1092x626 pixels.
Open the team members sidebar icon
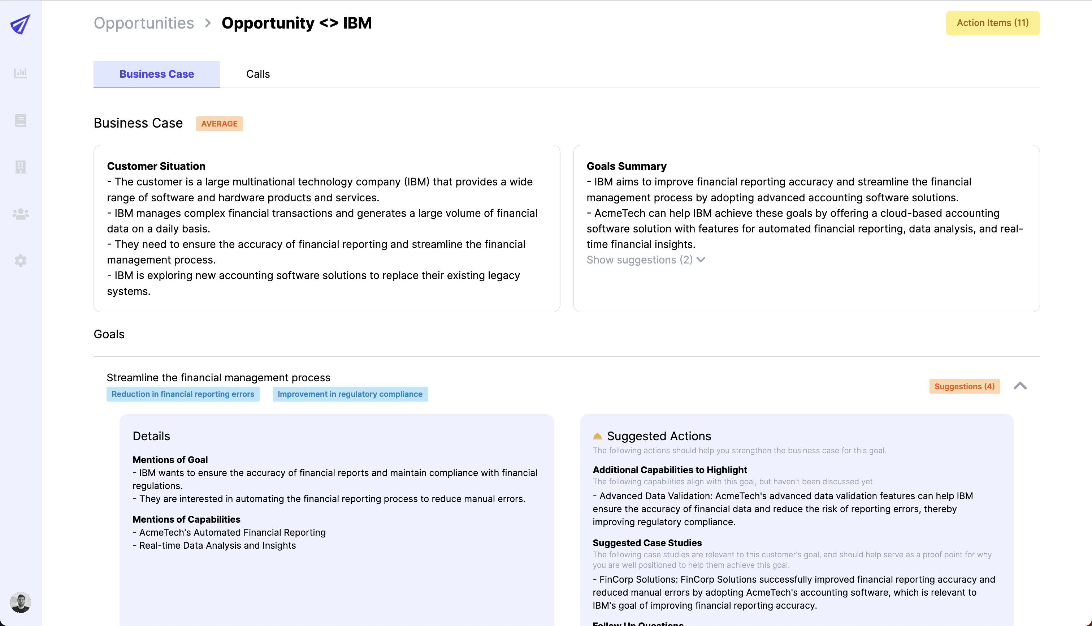click(x=20, y=214)
